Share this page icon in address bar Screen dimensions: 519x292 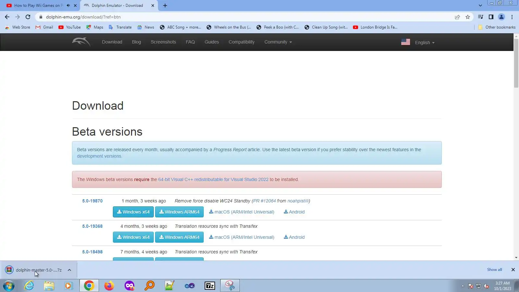(457, 17)
